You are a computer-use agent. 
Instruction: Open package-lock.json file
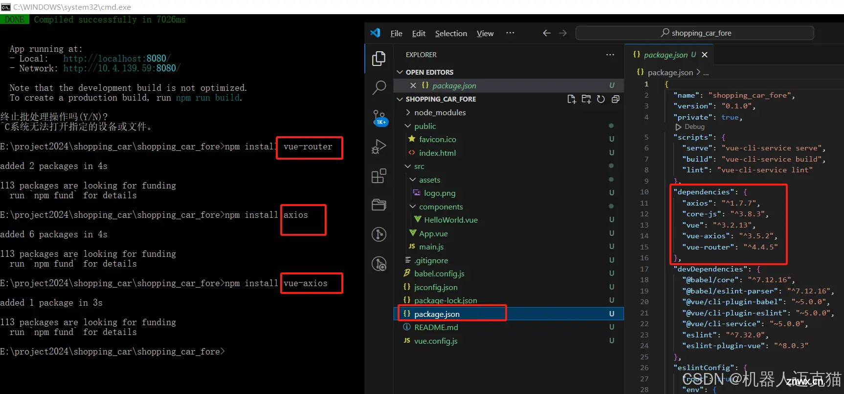(x=445, y=300)
